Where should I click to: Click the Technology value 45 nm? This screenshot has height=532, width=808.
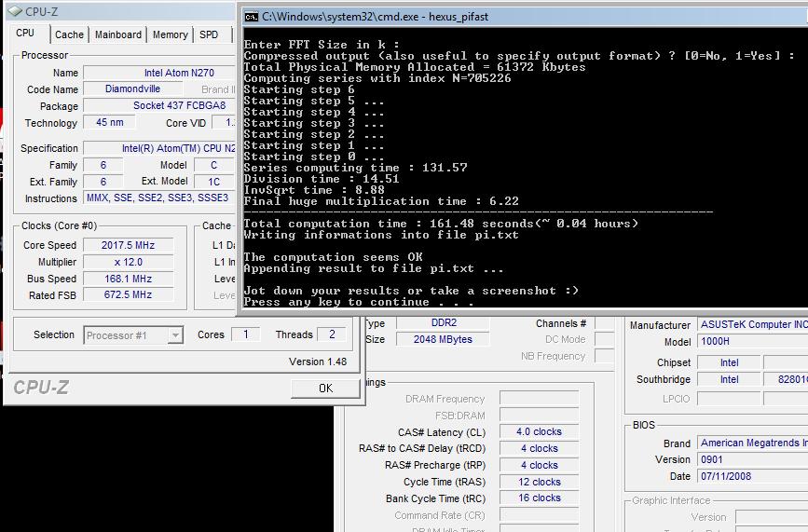110,123
